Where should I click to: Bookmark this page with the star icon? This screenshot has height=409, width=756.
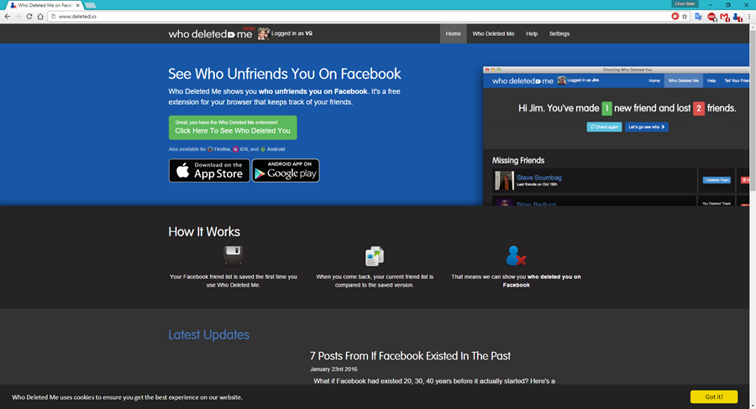point(685,16)
